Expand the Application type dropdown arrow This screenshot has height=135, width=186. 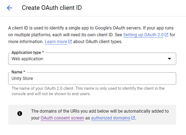169,59
